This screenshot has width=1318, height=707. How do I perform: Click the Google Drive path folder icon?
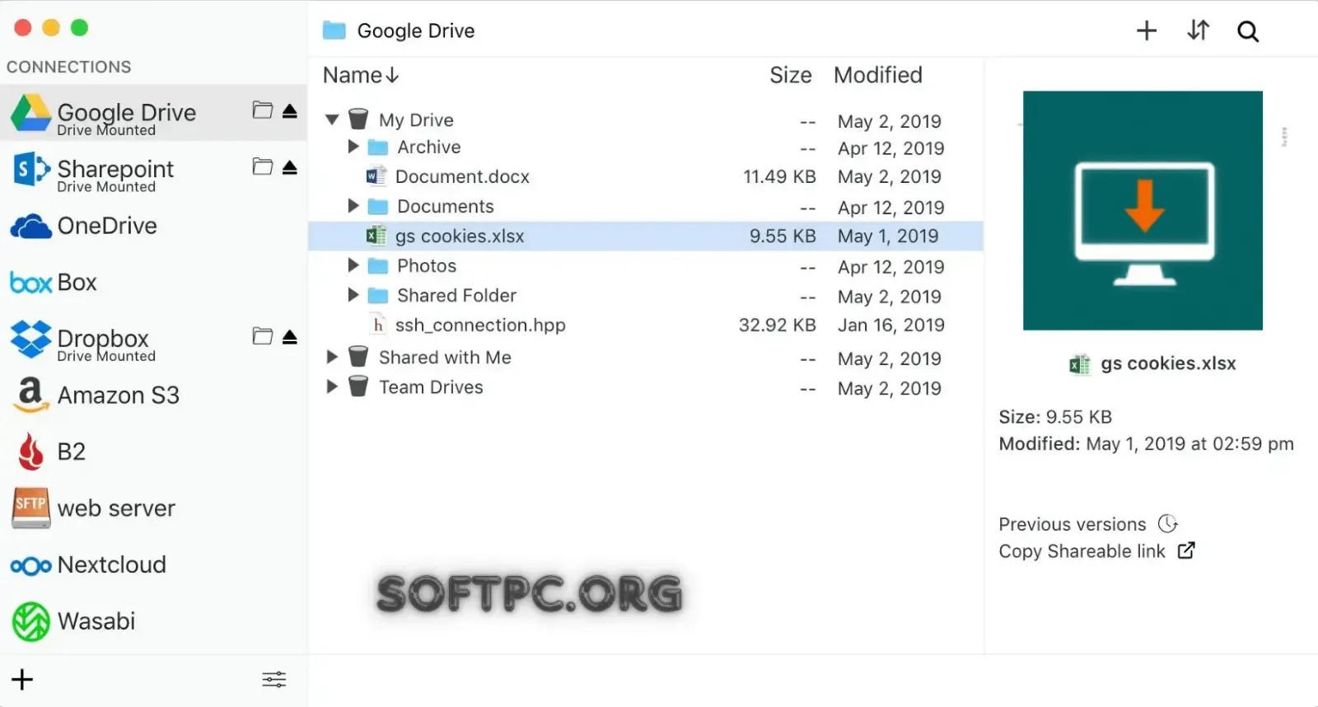point(334,30)
